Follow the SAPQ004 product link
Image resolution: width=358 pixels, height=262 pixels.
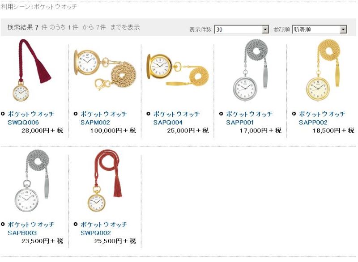pyautogui.click(x=176, y=118)
